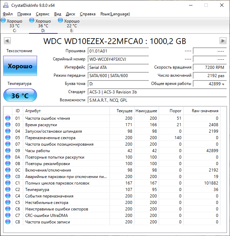Click the ID column header
The image size is (230, 236).
(x=17, y=111)
